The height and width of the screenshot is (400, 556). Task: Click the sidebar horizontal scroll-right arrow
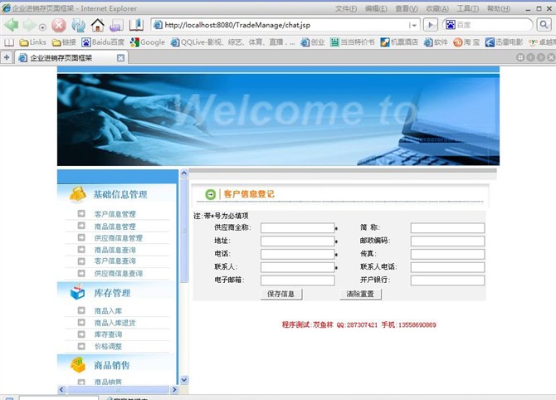[x=174, y=389]
